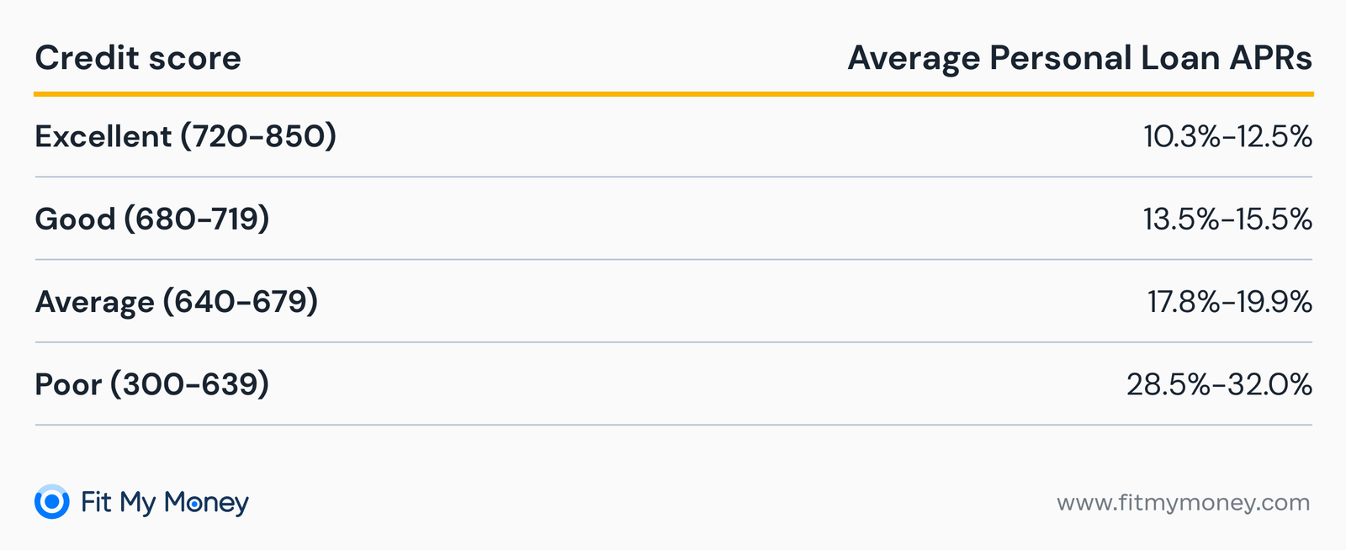Screen dimensions: 1346x550
Task: Click the 17.8%-19.9% APR value
Action: coord(1229,301)
